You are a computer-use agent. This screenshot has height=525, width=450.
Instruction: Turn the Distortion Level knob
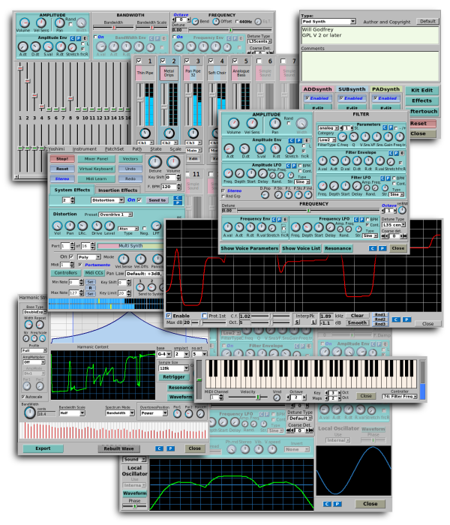point(109,226)
